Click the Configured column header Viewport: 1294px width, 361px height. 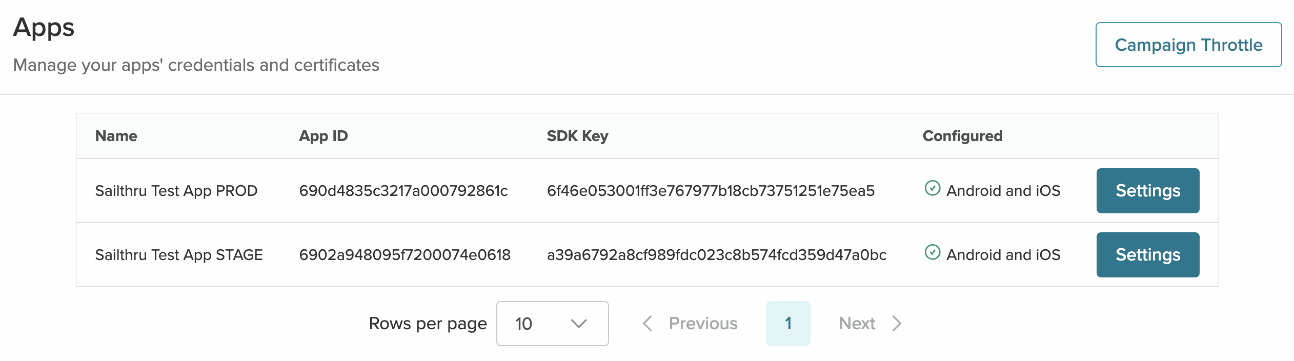point(962,136)
